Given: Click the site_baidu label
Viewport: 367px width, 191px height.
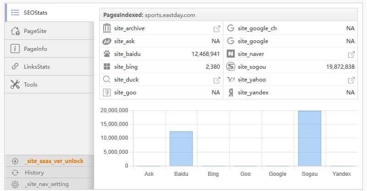Looking at the screenshot, I should click(128, 54).
